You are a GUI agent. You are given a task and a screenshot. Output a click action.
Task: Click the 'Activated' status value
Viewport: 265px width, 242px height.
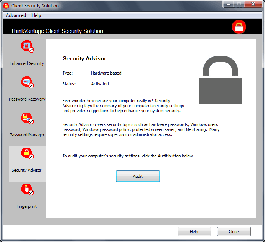tap(100, 84)
